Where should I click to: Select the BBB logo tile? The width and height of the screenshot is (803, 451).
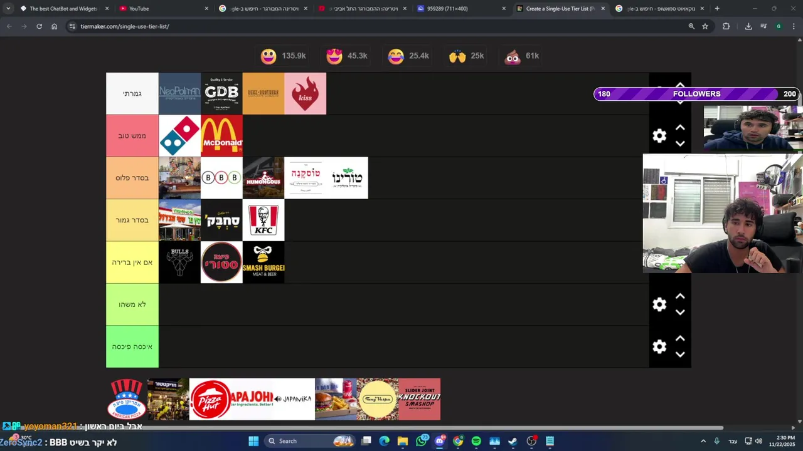(221, 178)
